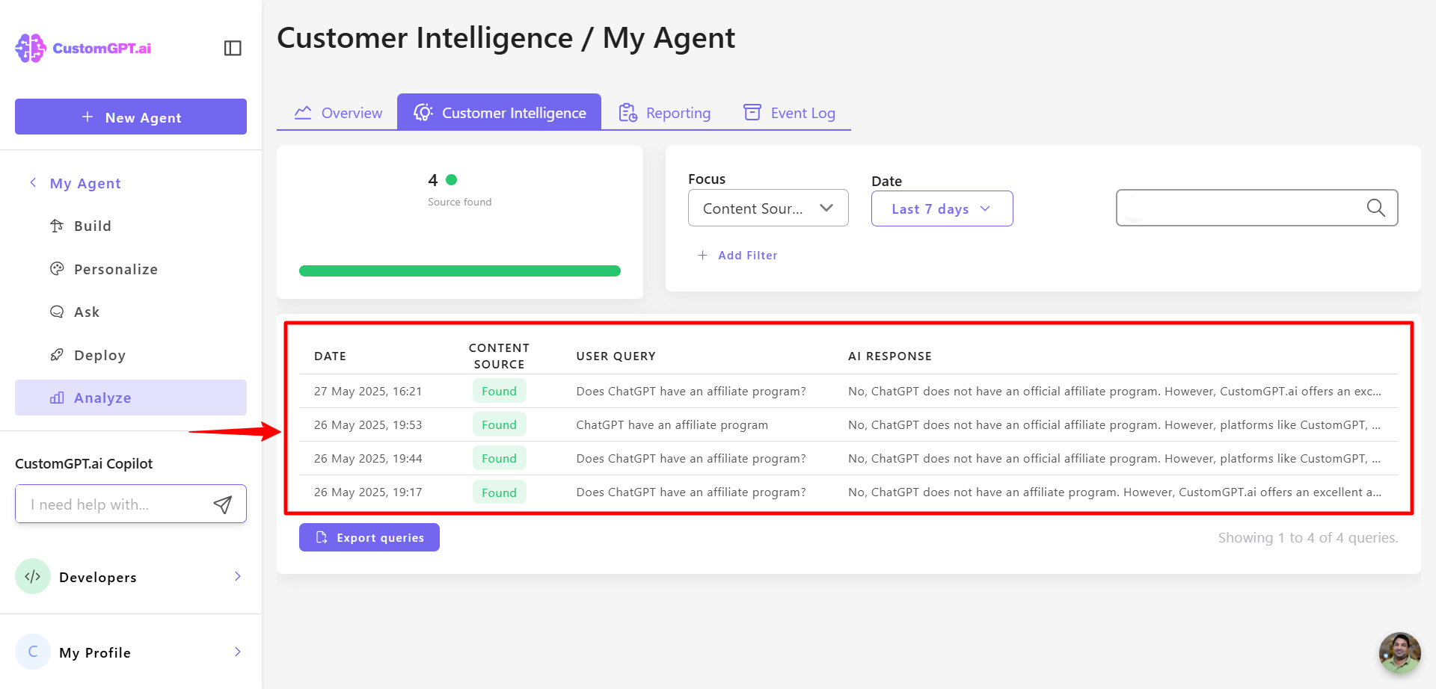Expand the Developers section chevron
Image resolution: width=1436 pixels, height=689 pixels.
coord(238,576)
